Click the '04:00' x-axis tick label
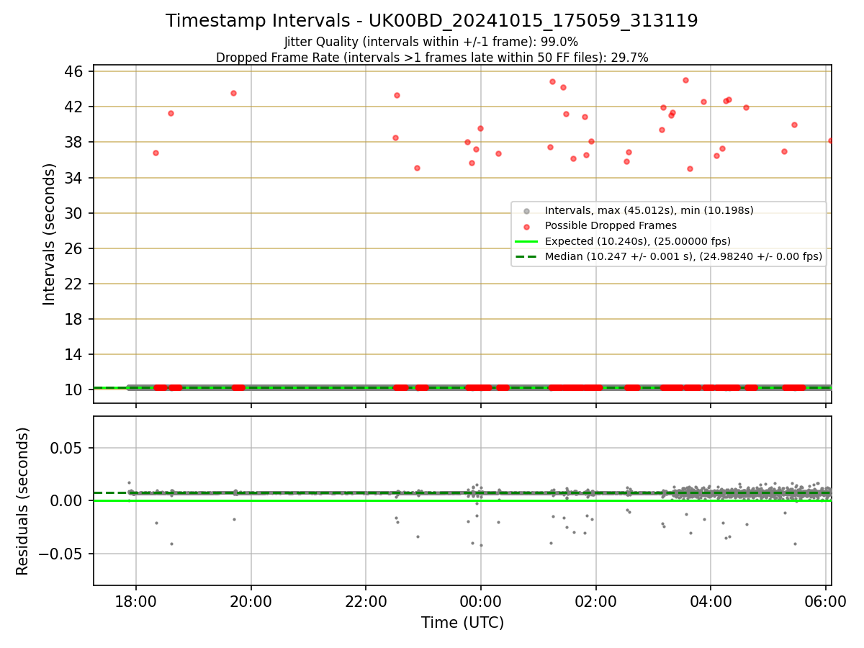The height and width of the screenshot is (648, 864). [x=711, y=603]
